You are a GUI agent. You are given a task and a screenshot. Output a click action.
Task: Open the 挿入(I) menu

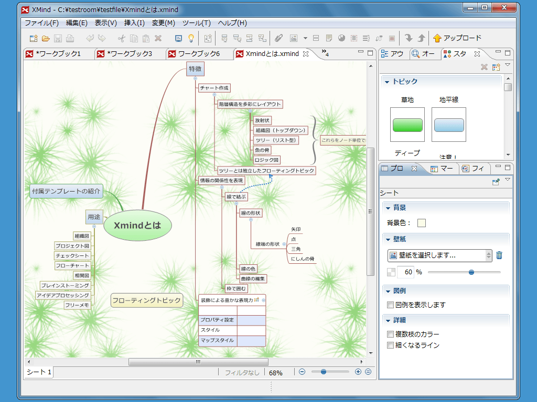[134, 23]
